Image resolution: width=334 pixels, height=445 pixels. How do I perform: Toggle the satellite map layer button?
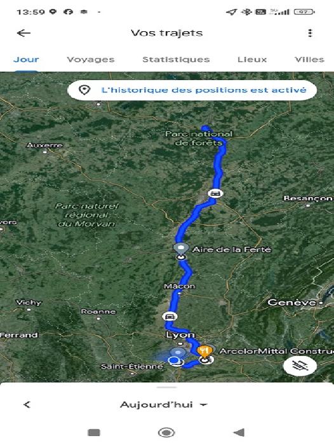point(300,366)
